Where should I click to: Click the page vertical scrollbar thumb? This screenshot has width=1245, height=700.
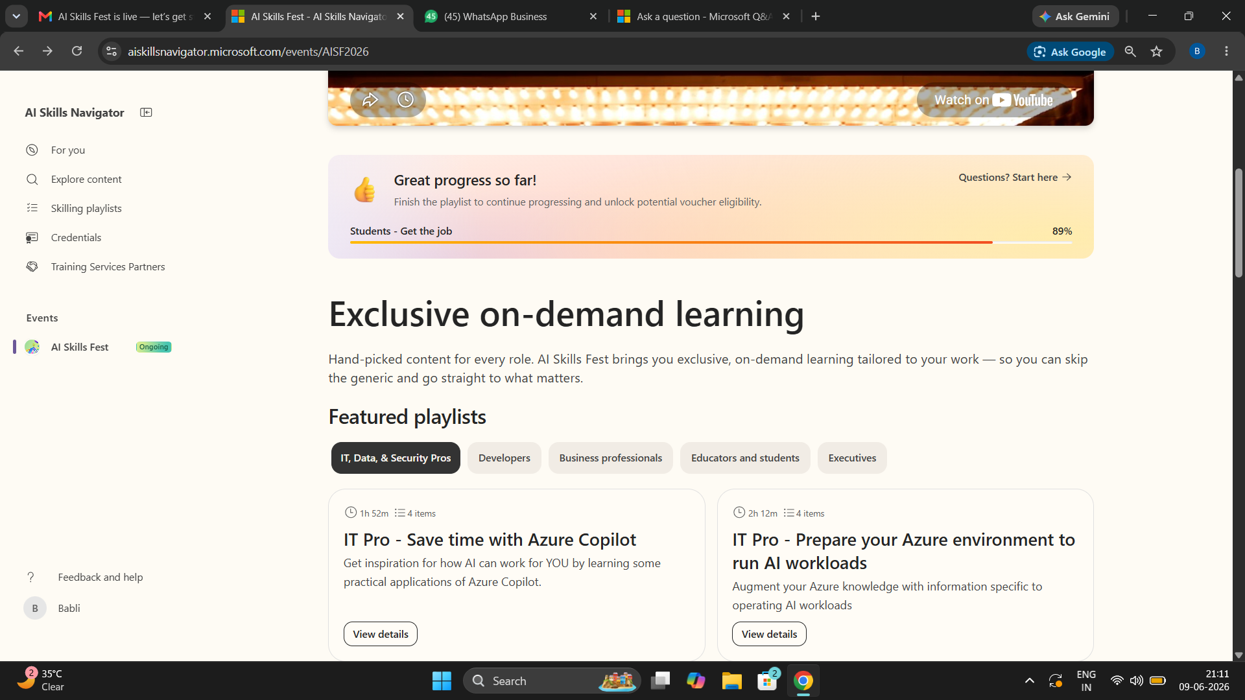(1239, 223)
